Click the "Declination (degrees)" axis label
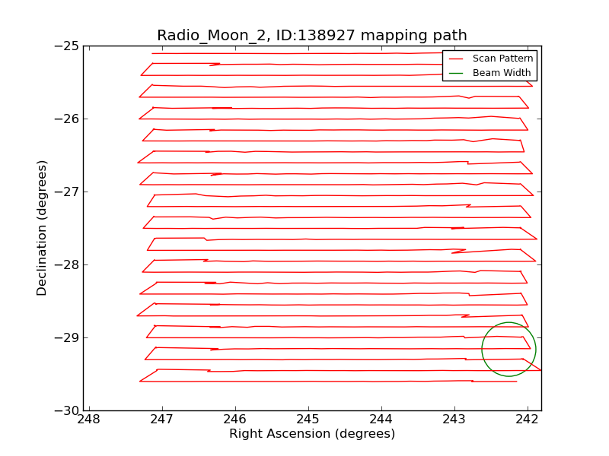Viewport: 609px width, 456px height. [x=43, y=228]
